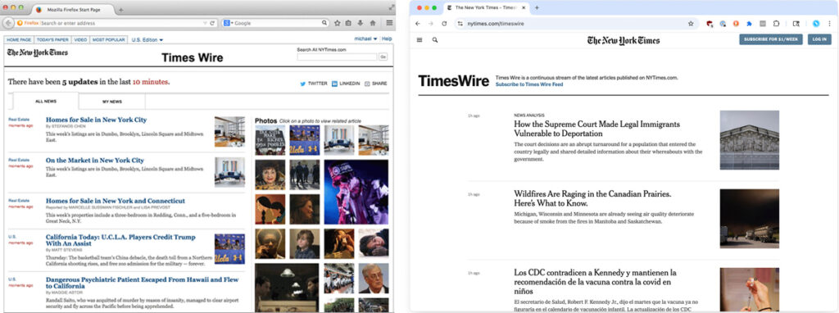Click SUBSCRIBE FOR $1/WEEK button
The width and height of the screenshot is (839, 313).
[770, 39]
